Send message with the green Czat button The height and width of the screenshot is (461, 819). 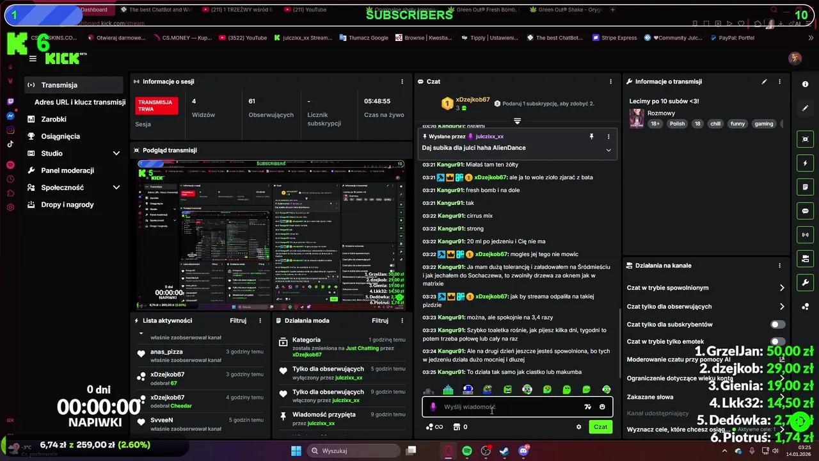[x=600, y=427]
